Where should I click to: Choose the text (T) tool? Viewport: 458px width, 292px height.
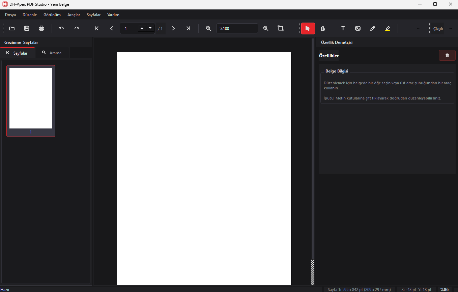pyautogui.click(x=343, y=29)
